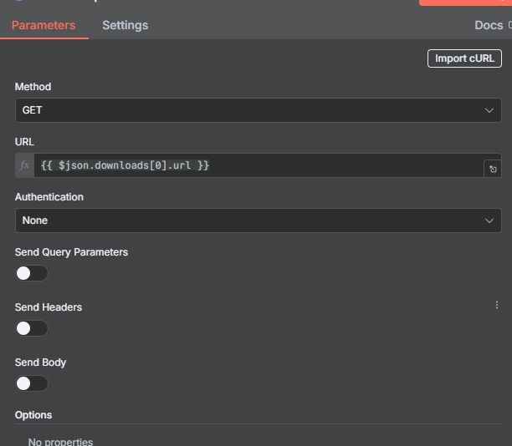Image resolution: width=512 pixels, height=446 pixels.
Task: Click the fx expression icon beside URL
Action: (x=24, y=165)
